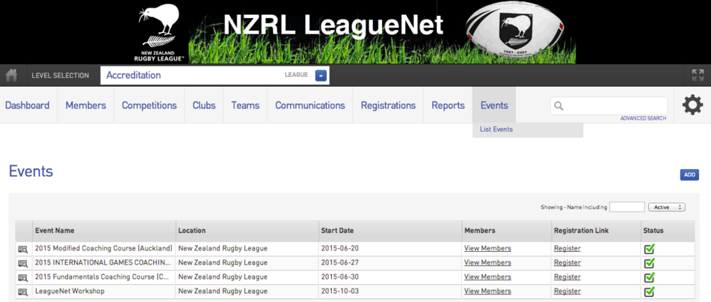
Task: Toggle status check for 2015 Modified Coaching Course
Action: click(x=650, y=248)
